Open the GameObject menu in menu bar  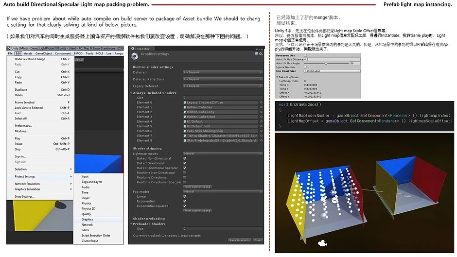(44, 53)
